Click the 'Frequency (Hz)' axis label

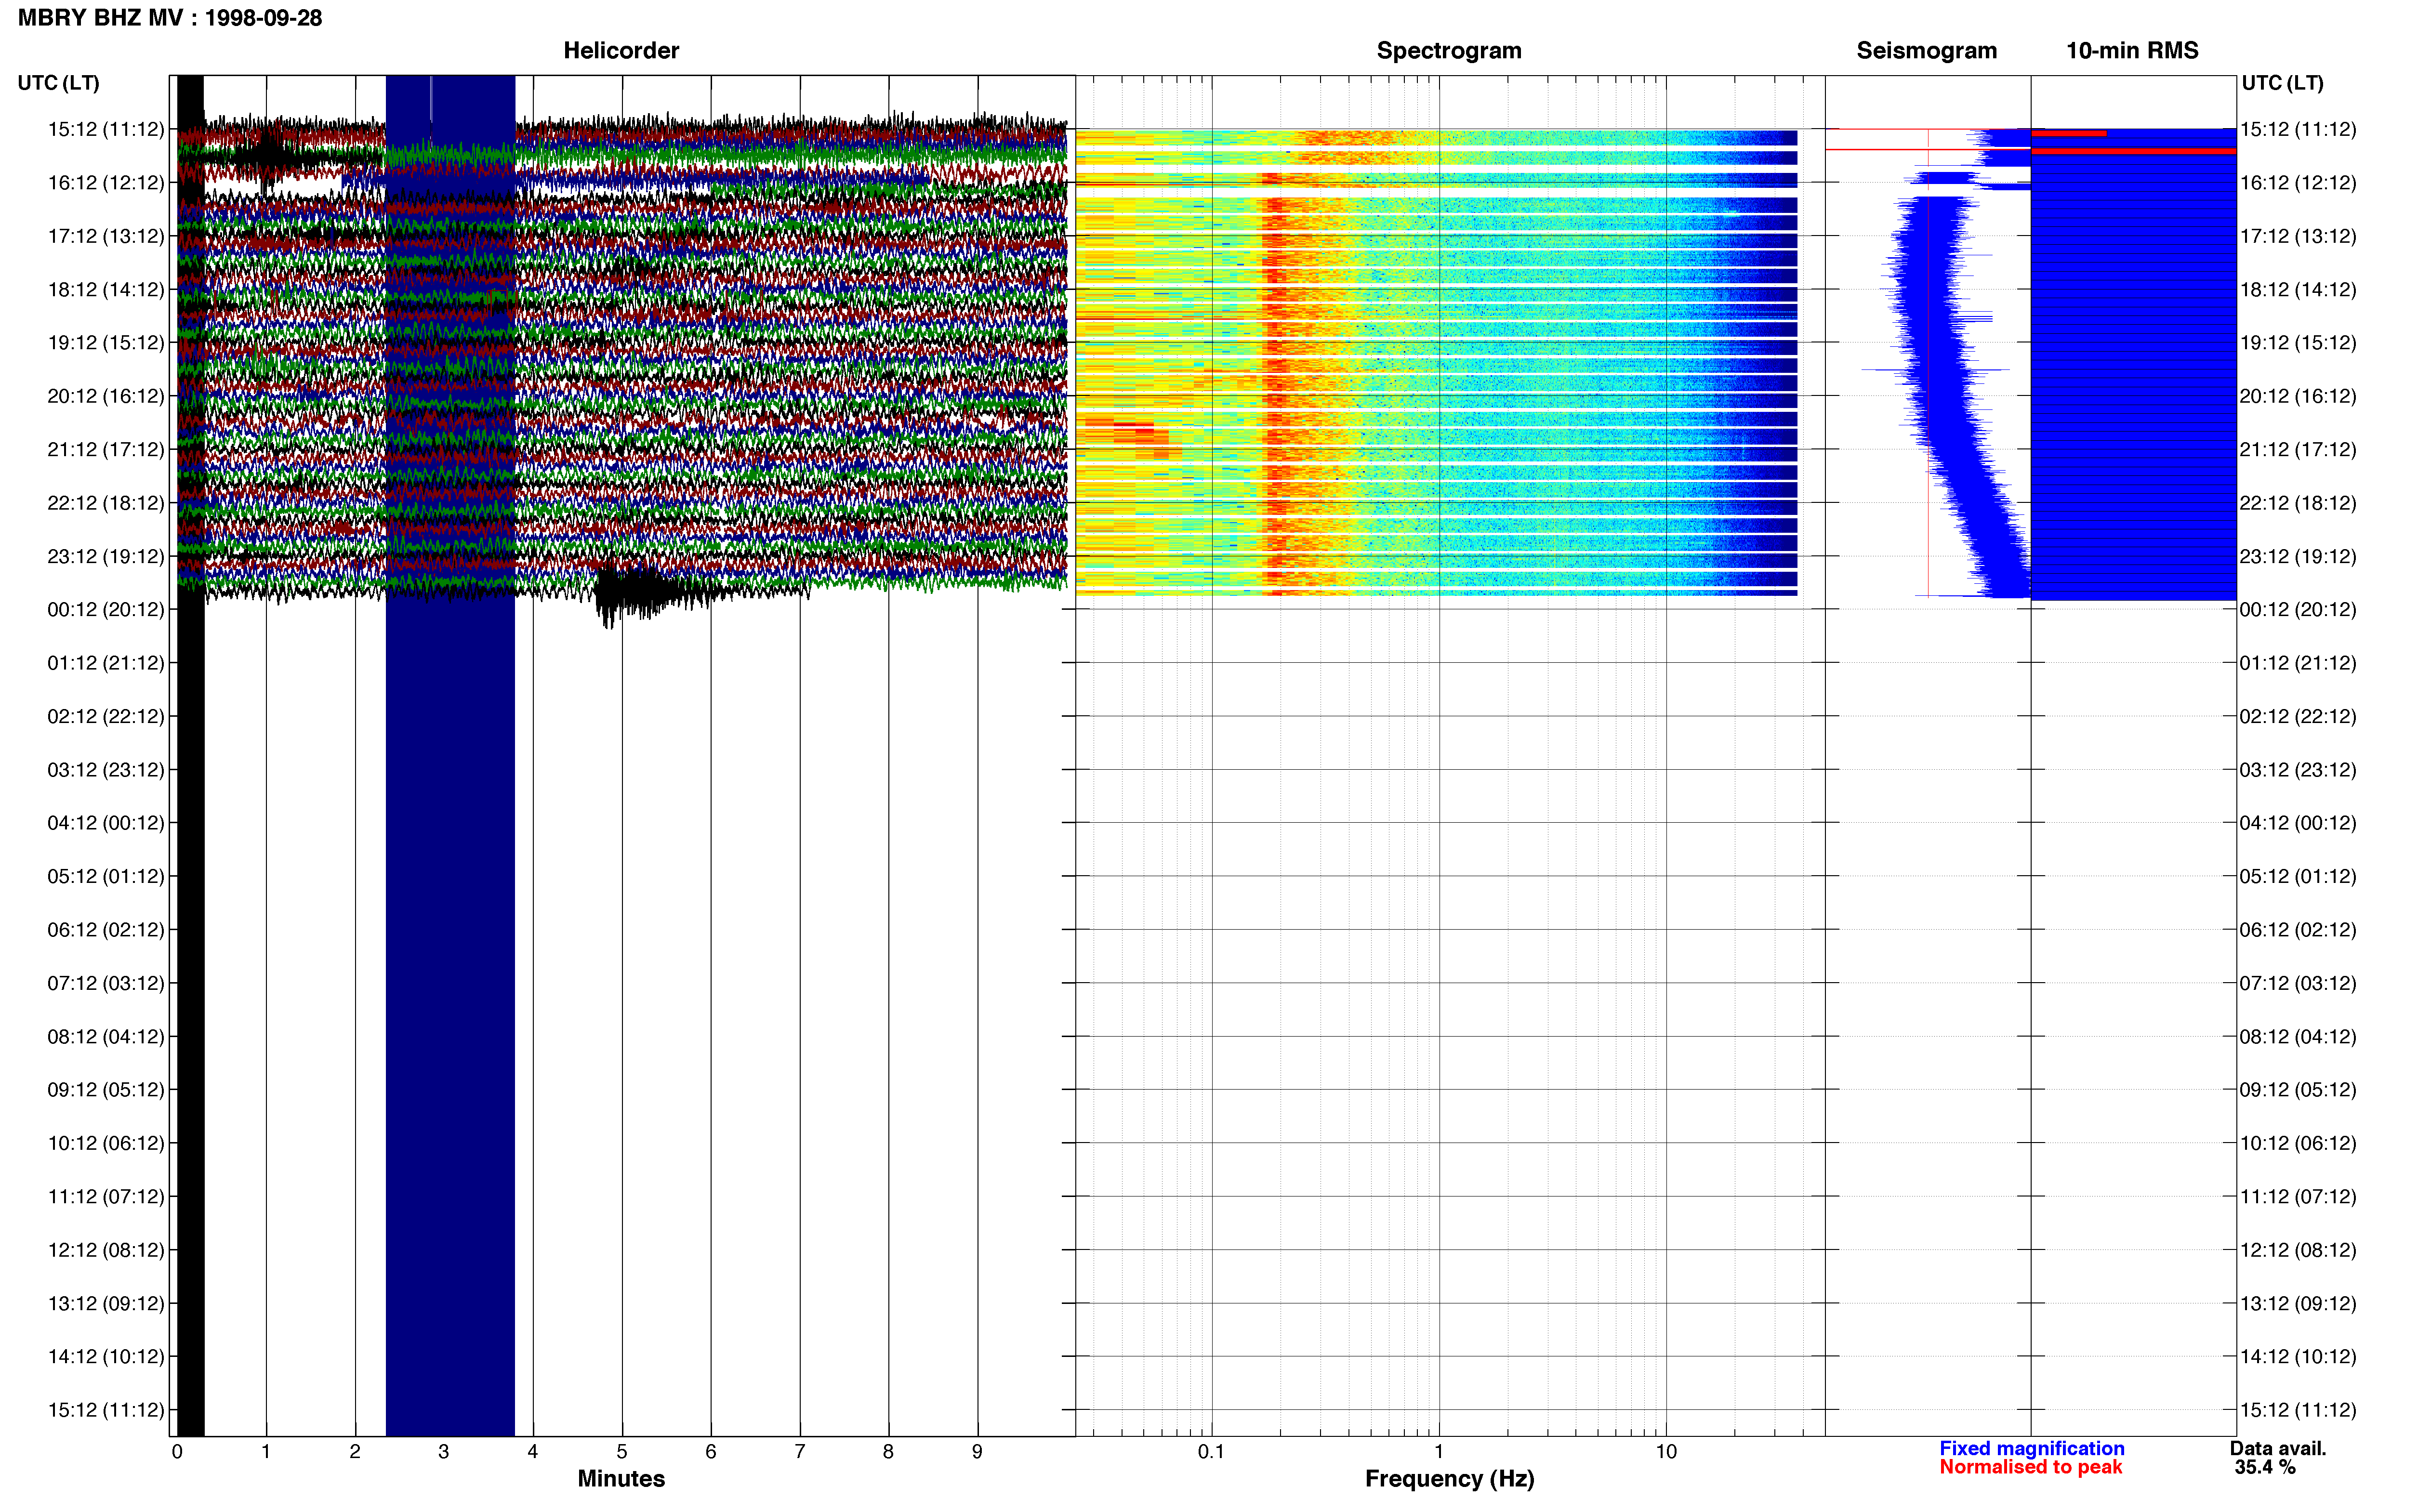pos(1449,1478)
